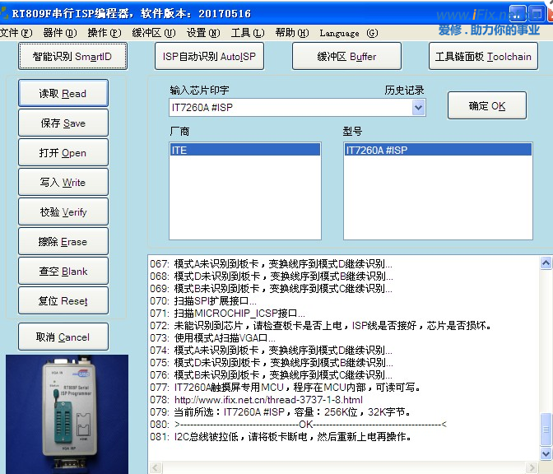Open the 操作(P) menu
The height and width of the screenshot is (474, 553).
coord(105,33)
